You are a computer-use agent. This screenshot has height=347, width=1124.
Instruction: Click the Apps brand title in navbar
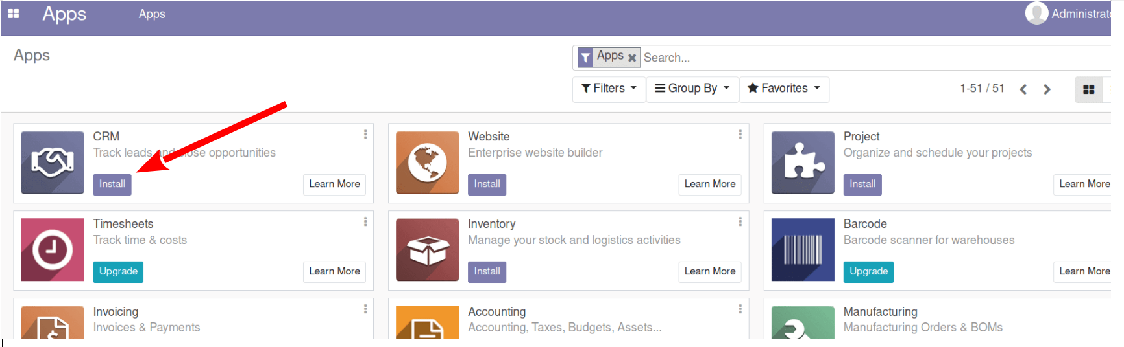tap(64, 14)
